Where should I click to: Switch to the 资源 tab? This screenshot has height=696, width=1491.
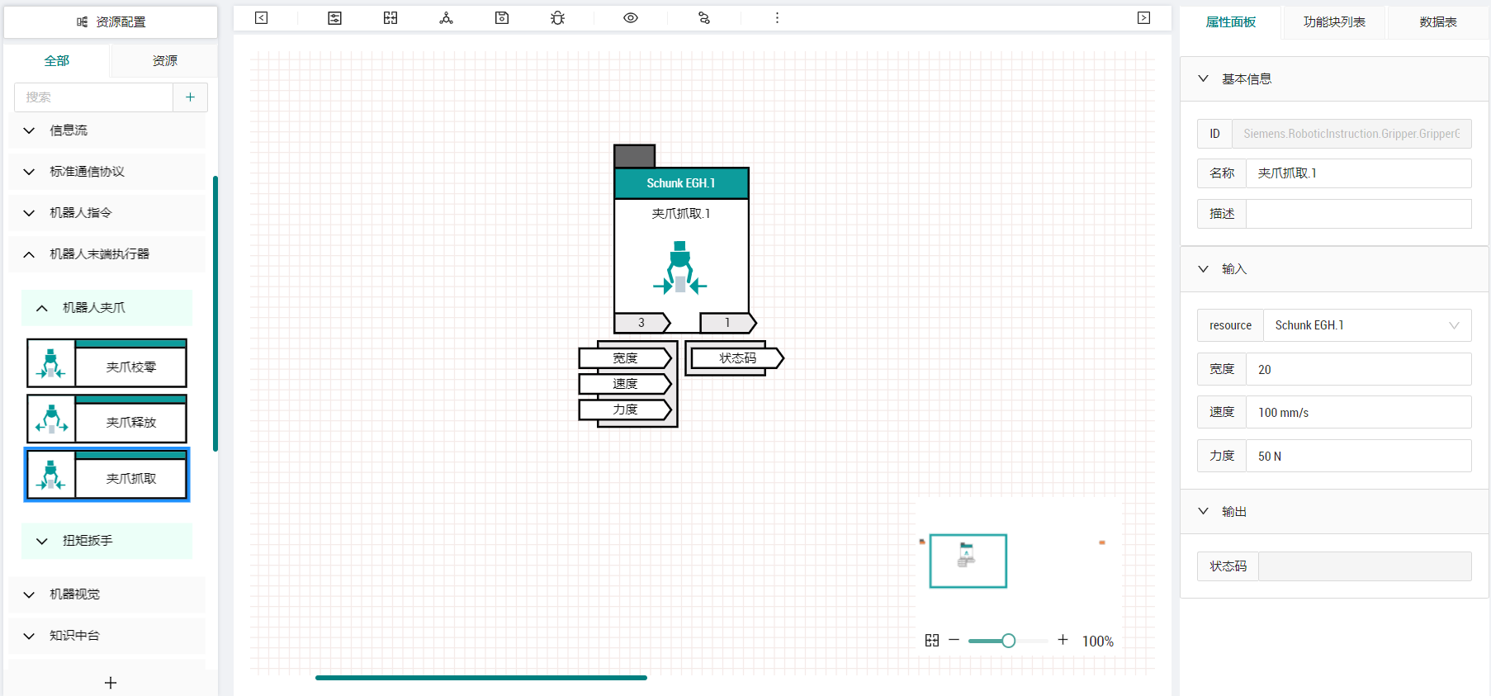[164, 60]
